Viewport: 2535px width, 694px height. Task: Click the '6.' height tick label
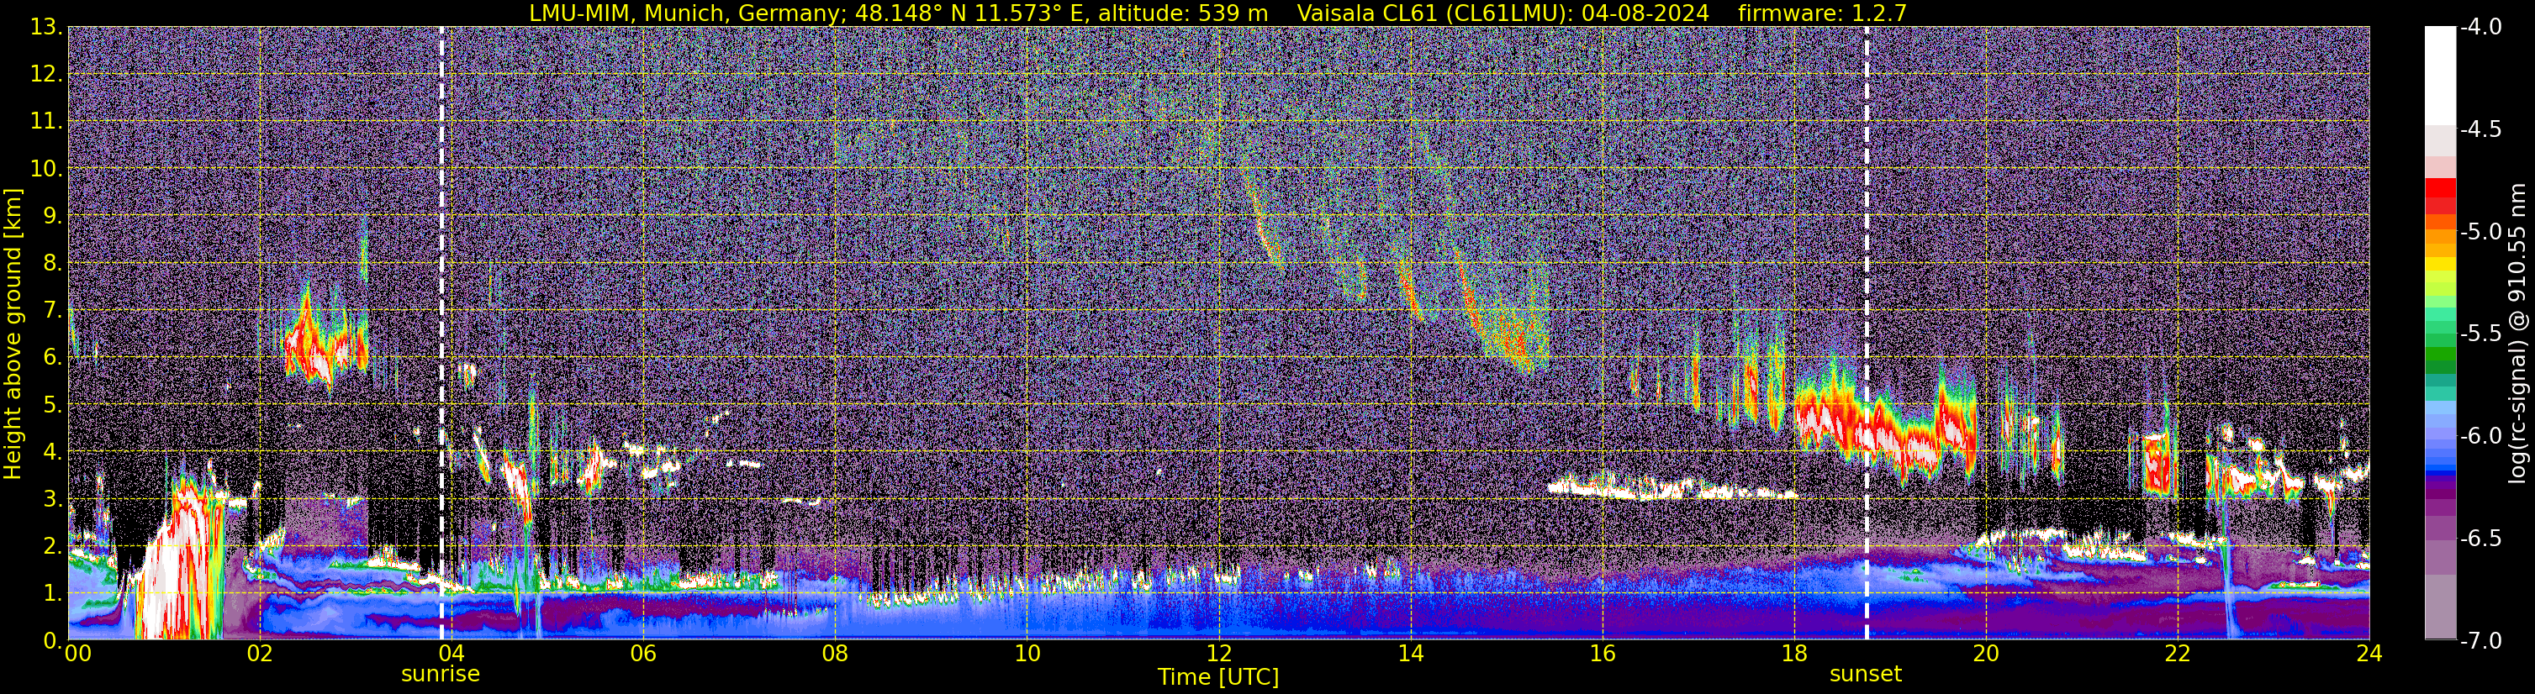52,358
